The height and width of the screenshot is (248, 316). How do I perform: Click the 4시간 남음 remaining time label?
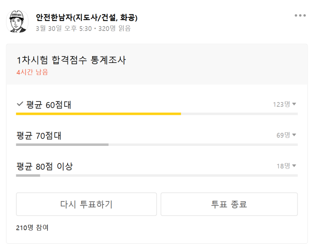point(32,72)
